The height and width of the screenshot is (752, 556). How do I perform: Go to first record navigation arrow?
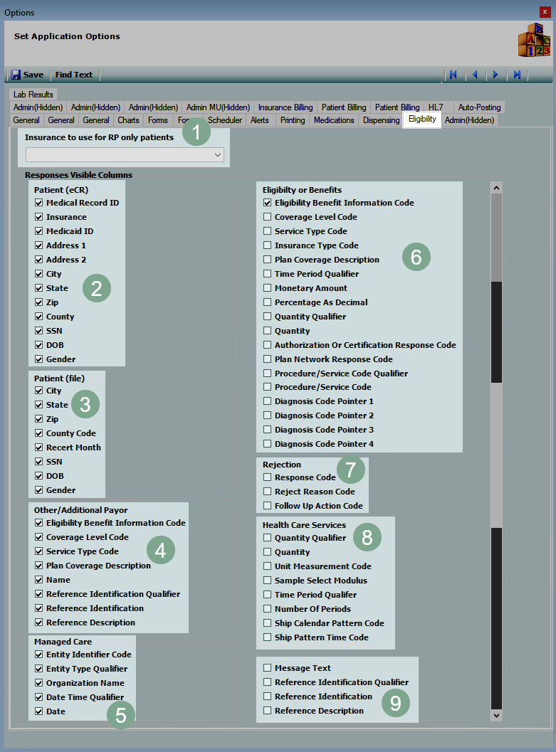tap(453, 75)
